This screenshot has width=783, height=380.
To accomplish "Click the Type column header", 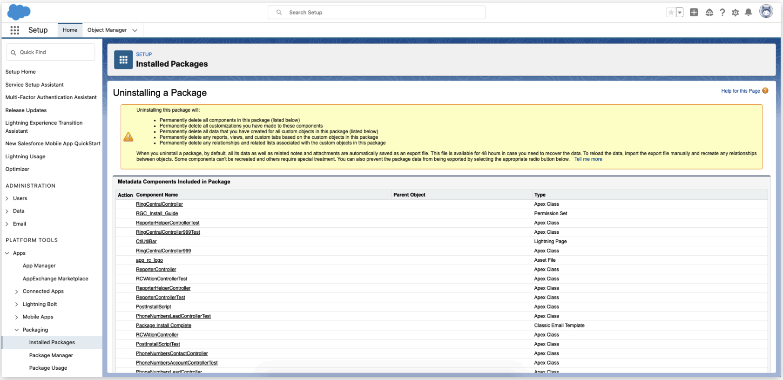I will click(x=540, y=195).
